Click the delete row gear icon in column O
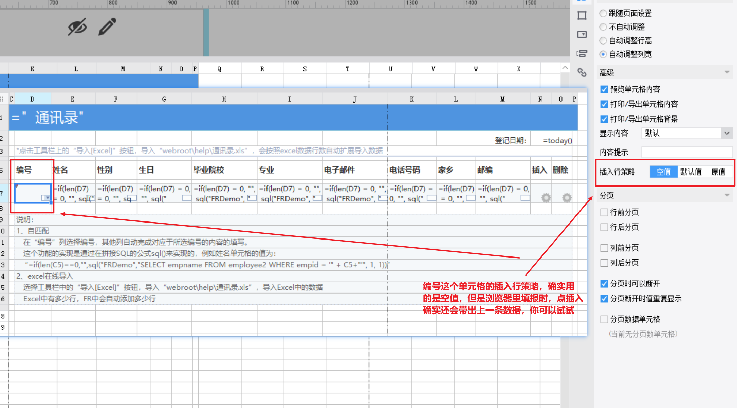737x408 pixels. [x=567, y=197]
